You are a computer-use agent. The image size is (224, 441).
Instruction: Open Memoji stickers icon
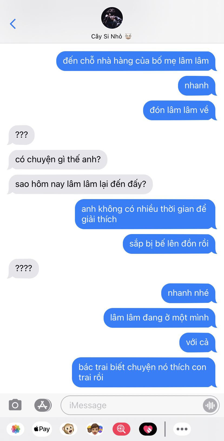(x=95, y=429)
